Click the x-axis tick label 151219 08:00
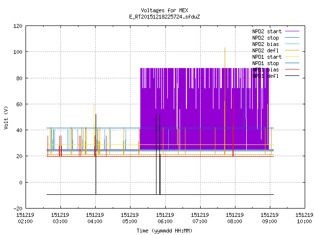The width and height of the screenshot is (314, 235). pyautogui.click(x=235, y=218)
